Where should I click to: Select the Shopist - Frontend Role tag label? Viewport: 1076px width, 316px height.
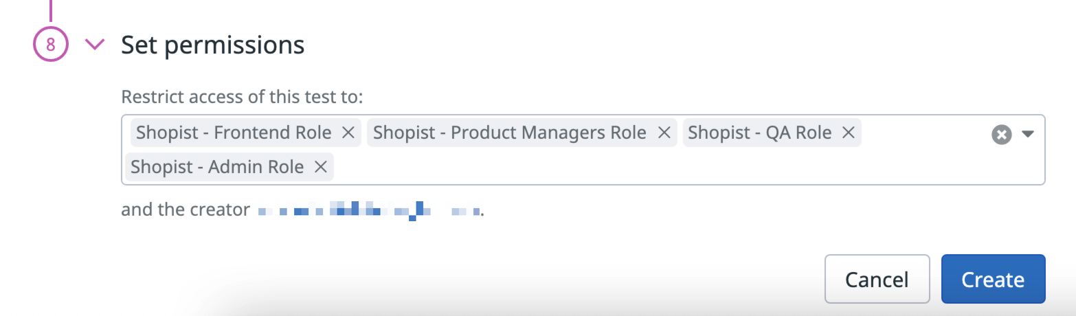coord(234,133)
